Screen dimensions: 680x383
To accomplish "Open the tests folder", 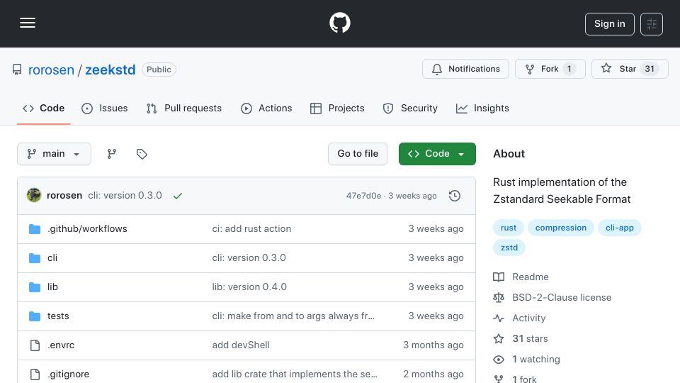I will tap(58, 316).
